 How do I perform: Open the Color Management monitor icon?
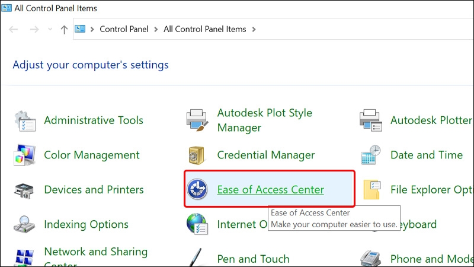(x=24, y=155)
